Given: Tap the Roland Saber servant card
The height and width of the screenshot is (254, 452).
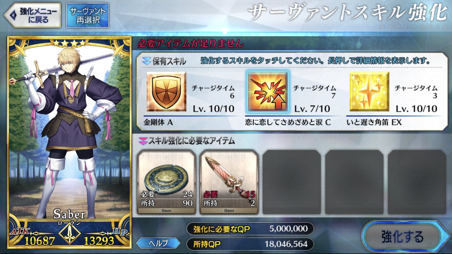Looking at the screenshot, I should pos(69,142).
